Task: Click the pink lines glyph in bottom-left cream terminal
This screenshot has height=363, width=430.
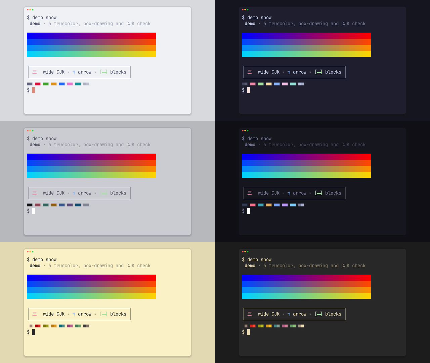Action: click(x=35, y=314)
